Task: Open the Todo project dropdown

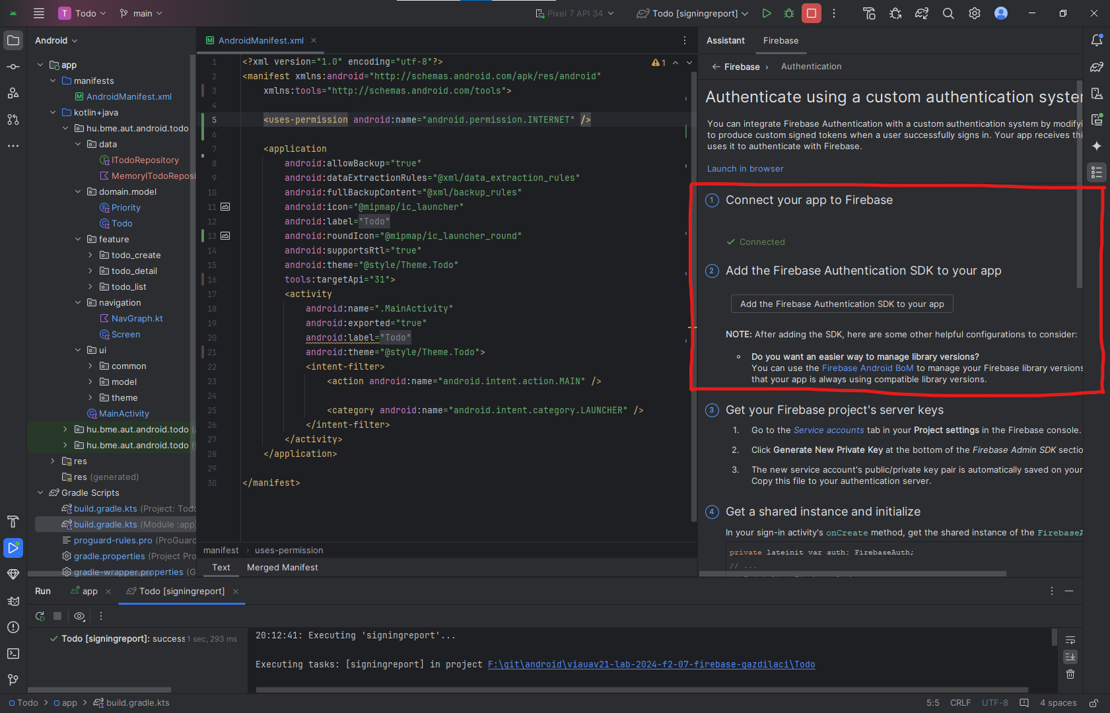Action: click(83, 13)
